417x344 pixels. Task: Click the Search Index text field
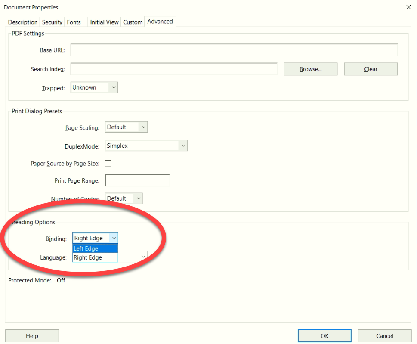(173, 69)
